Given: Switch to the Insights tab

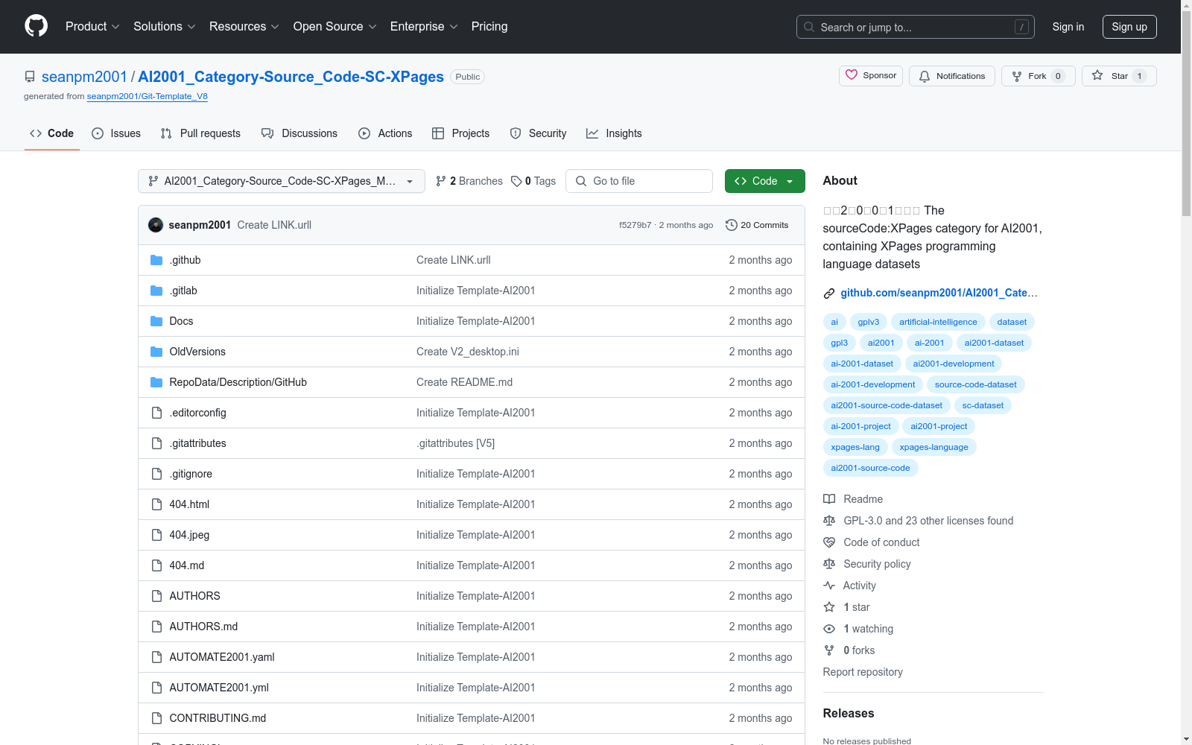Looking at the screenshot, I should (x=614, y=133).
